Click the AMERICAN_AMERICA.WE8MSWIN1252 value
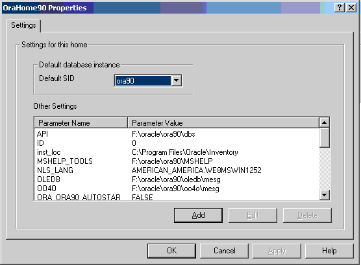Screen dimensions: 361x265 coord(197,170)
